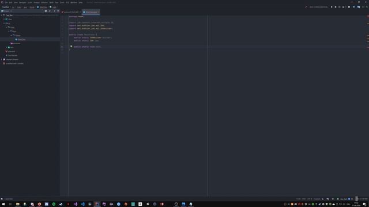Select Test Bot.iml file in tree
The width and height of the screenshot is (369, 207).
tap(12, 55)
